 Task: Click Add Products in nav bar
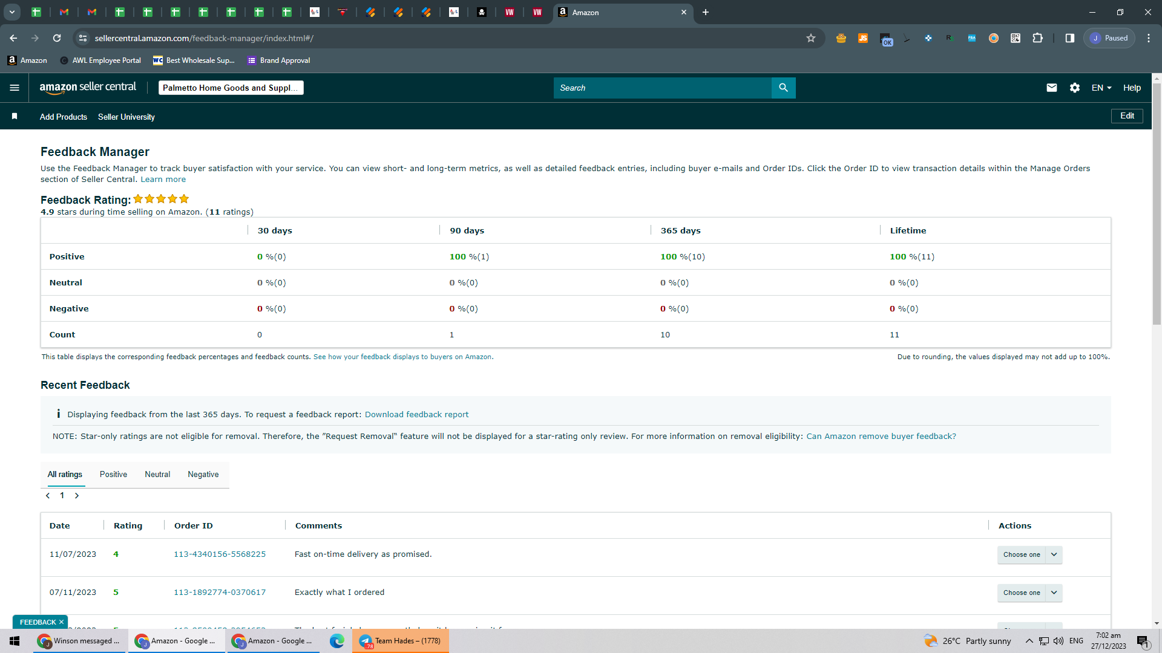coord(64,117)
